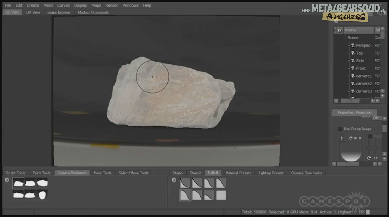Load the second camera bookmark in the top row

(x=30, y=183)
